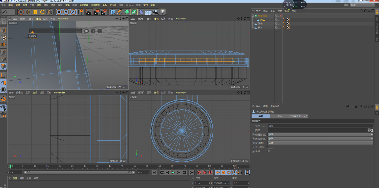Toggle the X axis lock
The height and width of the screenshot is (188, 379).
coord(59,12)
